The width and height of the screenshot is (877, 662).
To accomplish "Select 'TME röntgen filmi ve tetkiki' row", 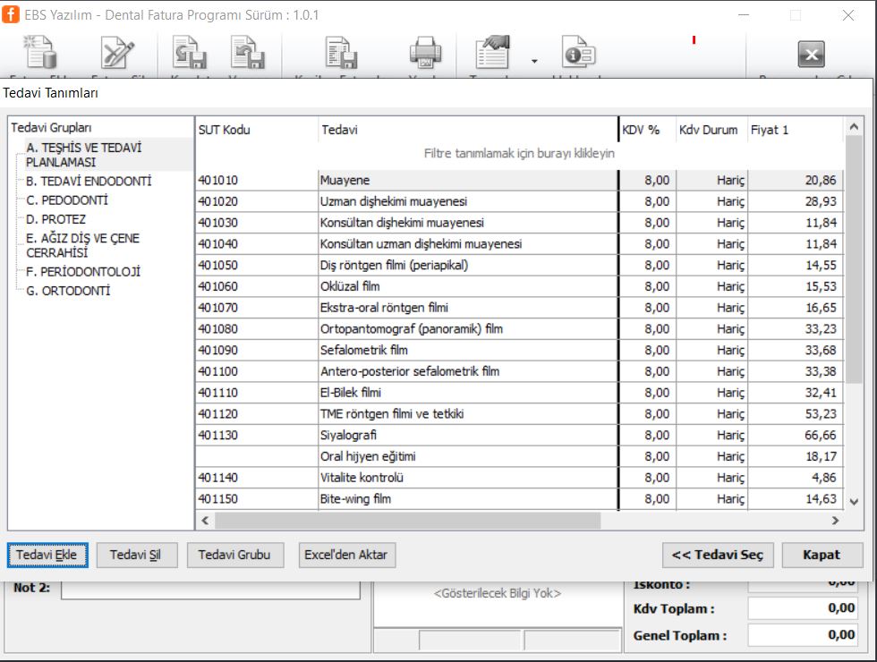I will coord(519,413).
